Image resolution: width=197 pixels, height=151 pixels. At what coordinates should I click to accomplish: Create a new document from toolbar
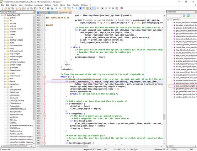point(2,8)
